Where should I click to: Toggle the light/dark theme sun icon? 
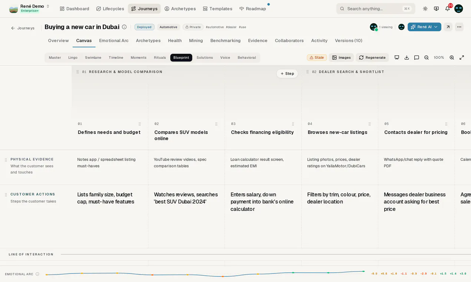[425, 9]
